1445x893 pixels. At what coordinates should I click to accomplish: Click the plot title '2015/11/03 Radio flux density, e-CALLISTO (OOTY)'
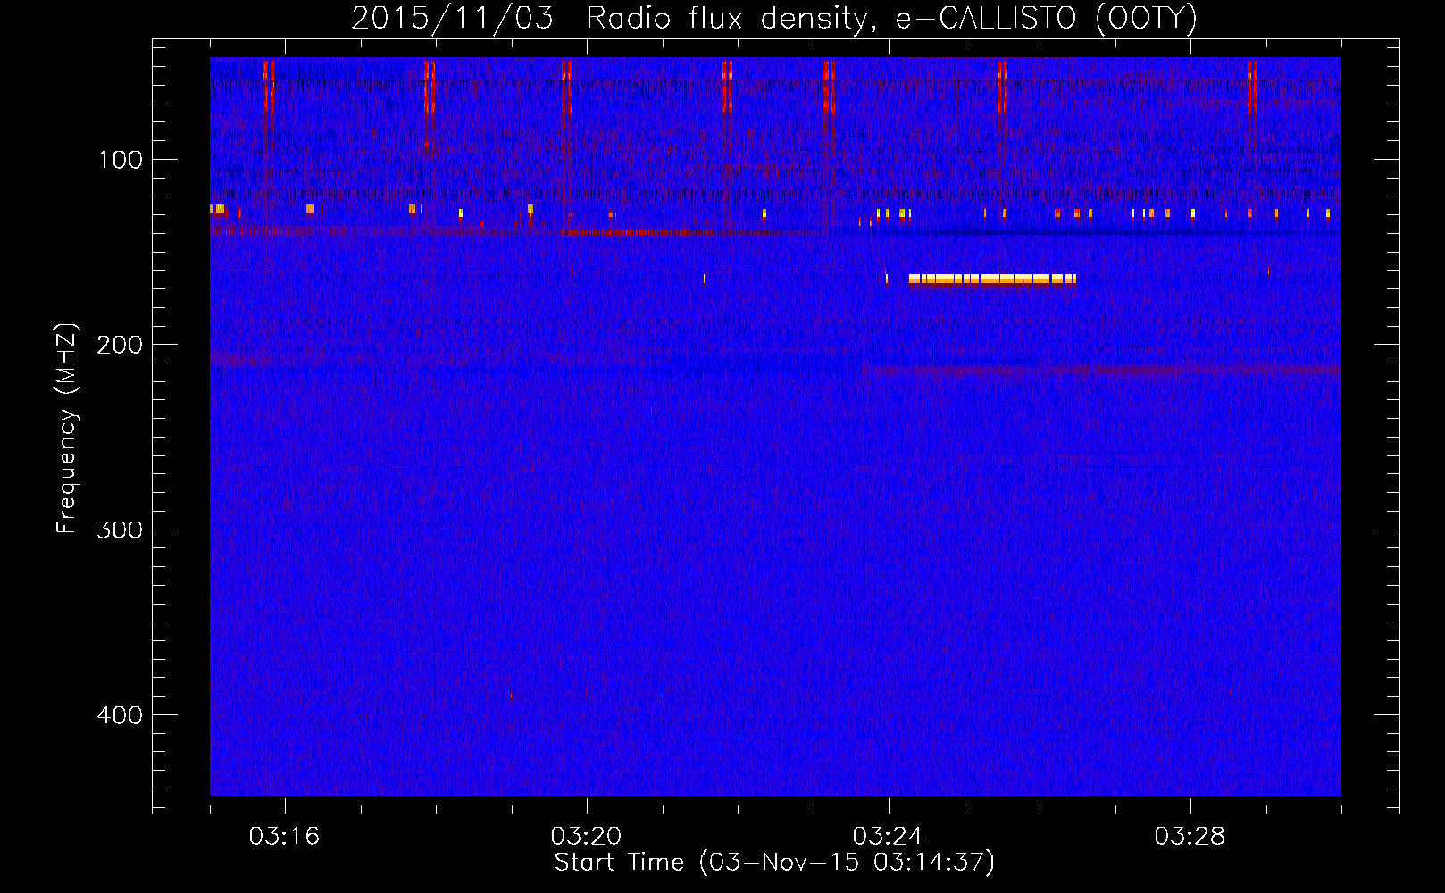[x=774, y=18]
